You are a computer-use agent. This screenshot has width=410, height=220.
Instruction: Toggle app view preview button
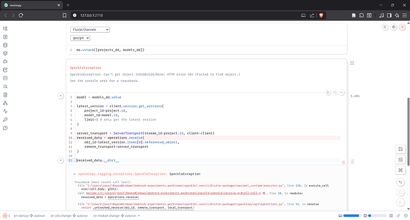tap(400, 160)
